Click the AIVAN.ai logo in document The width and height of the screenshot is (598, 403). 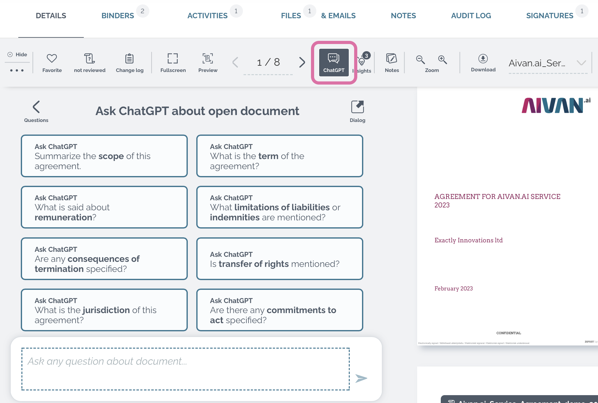pyautogui.click(x=556, y=105)
